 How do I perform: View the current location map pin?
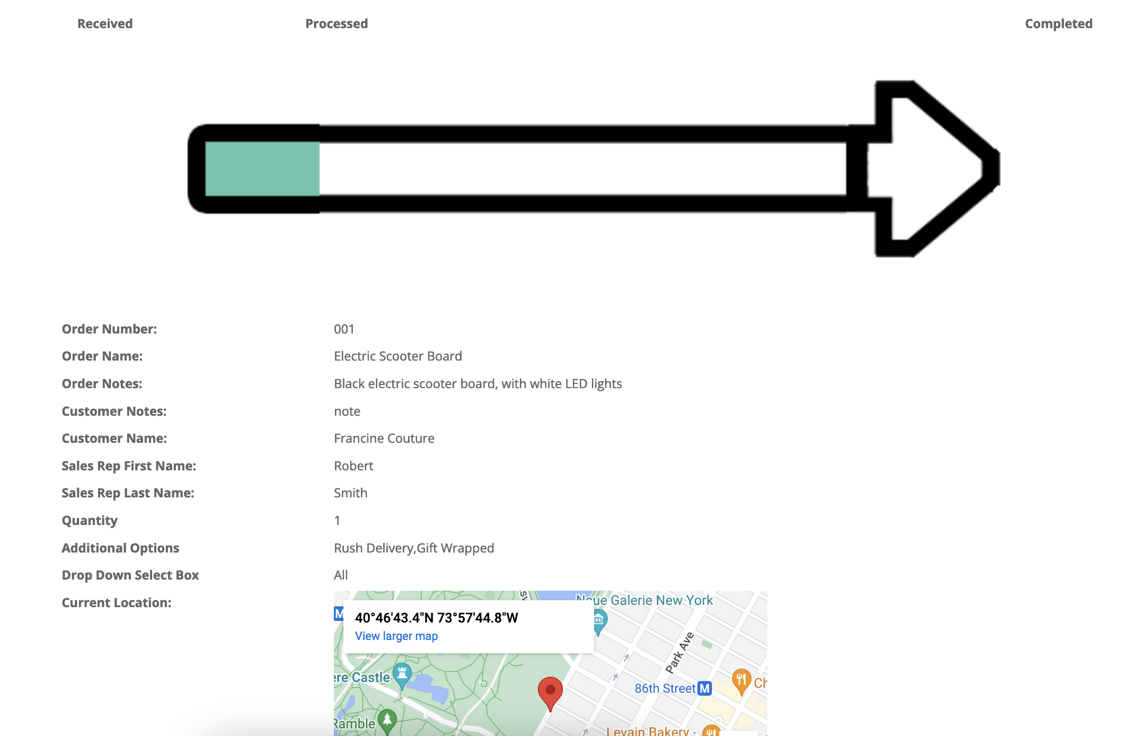click(550, 693)
